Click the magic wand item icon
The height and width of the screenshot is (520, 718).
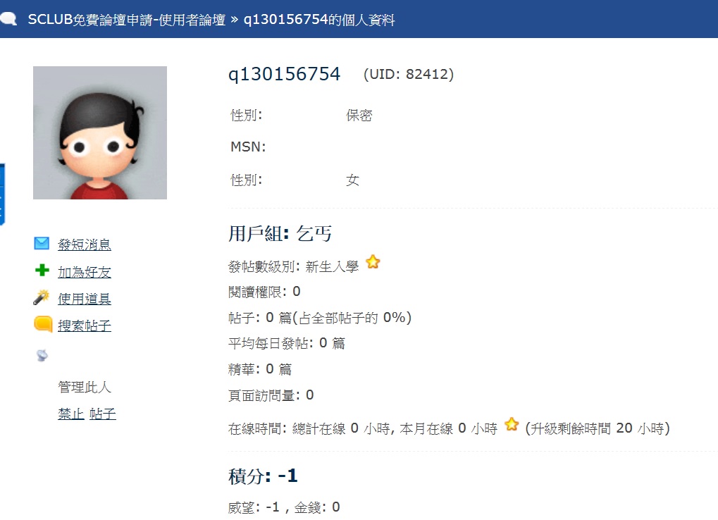41,297
